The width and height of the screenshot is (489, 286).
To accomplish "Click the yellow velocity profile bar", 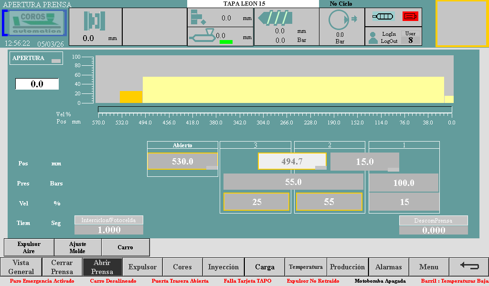I will pyautogui.click(x=293, y=90).
